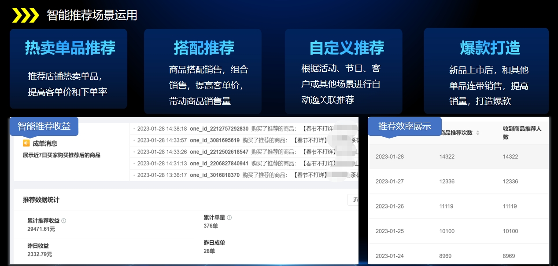Open the 自定义推荐 card
The image size is (558, 266).
(344, 71)
